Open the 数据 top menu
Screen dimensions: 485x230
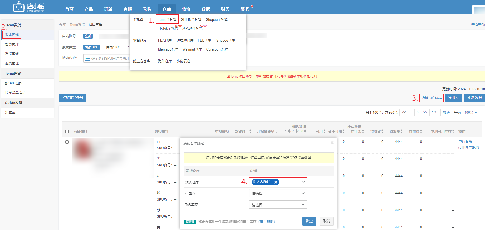tap(206, 9)
